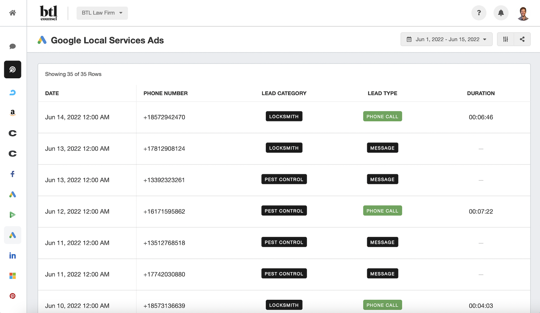Open the user profile avatar menu

pyautogui.click(x=523, y=13)
